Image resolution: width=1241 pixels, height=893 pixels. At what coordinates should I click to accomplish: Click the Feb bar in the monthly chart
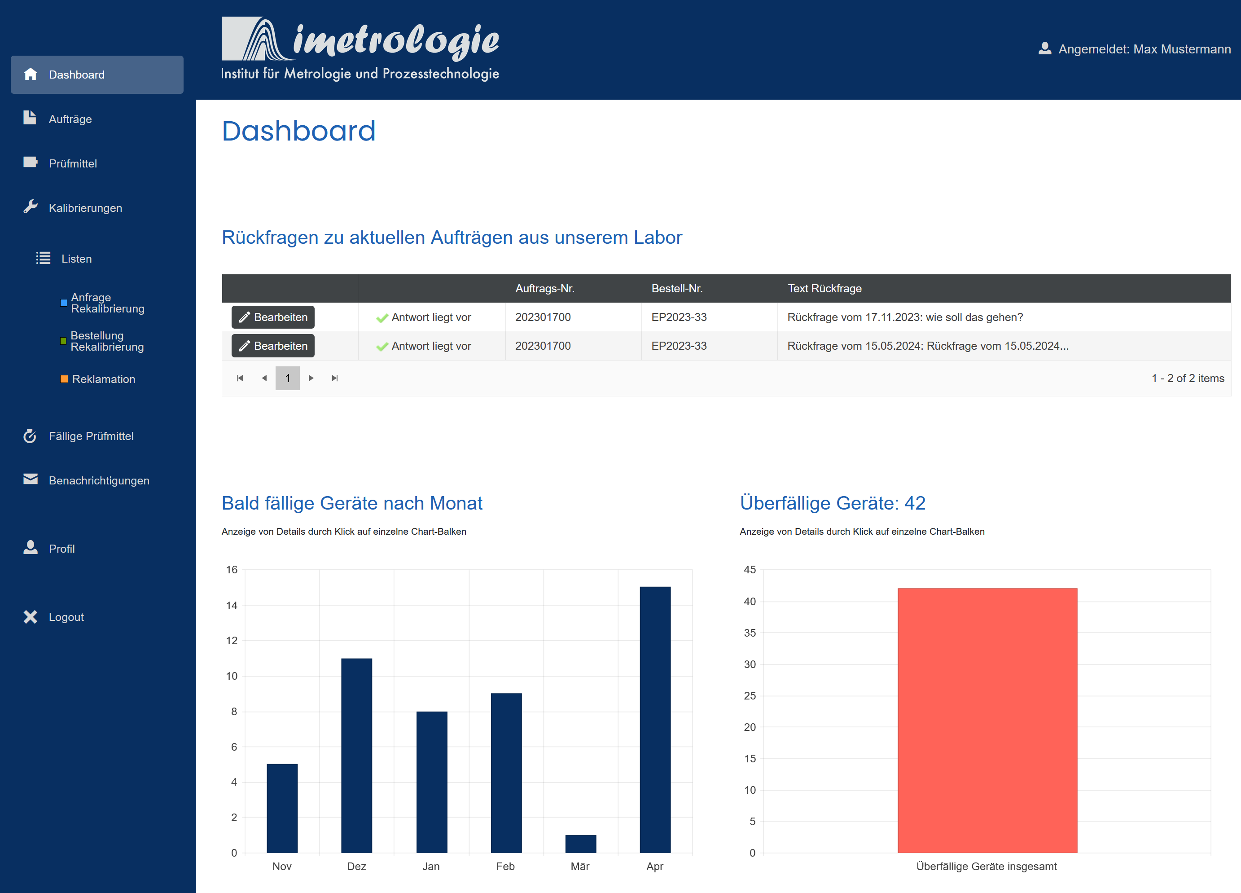pos(506,773)
